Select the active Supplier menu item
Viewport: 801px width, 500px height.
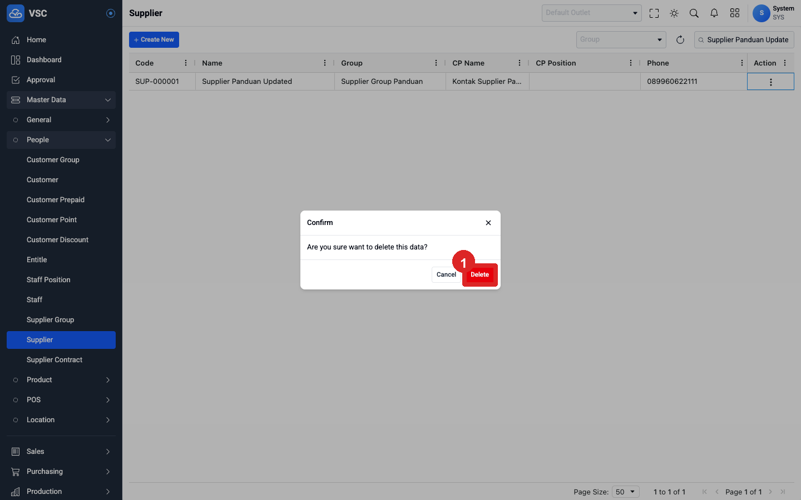pyautogui.click(x=61, y=340)
